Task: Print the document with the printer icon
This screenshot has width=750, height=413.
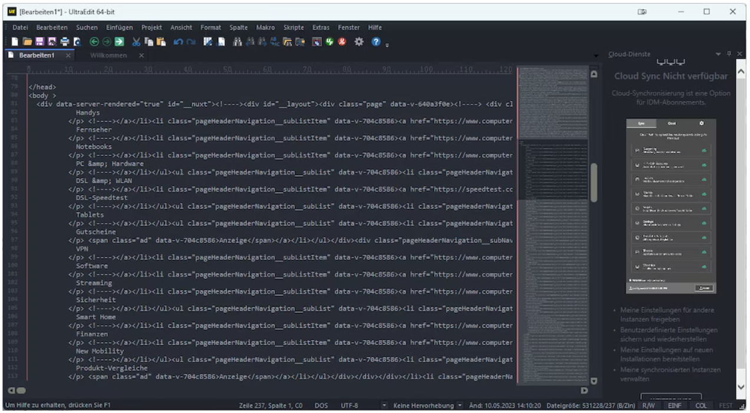Action: tap(65, 42)
